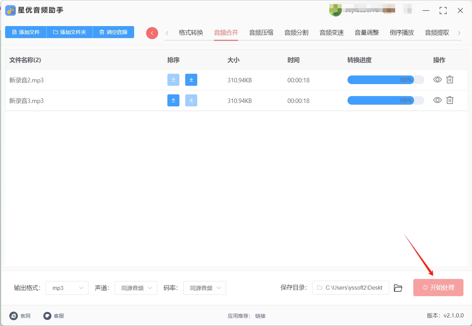Click the 版本: v2.1.0.0 version text
Image resolution: width=472 pixels, height=326 pixels.
[445, 315]
